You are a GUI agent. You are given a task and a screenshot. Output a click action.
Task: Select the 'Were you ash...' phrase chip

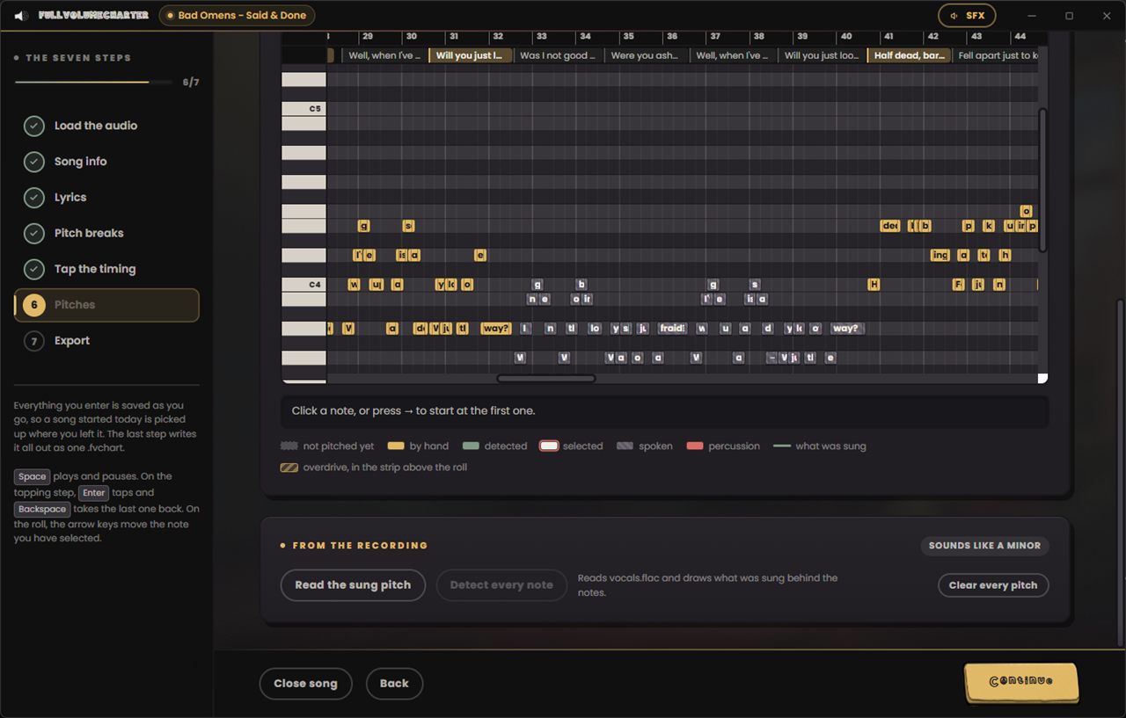point(645,55)
